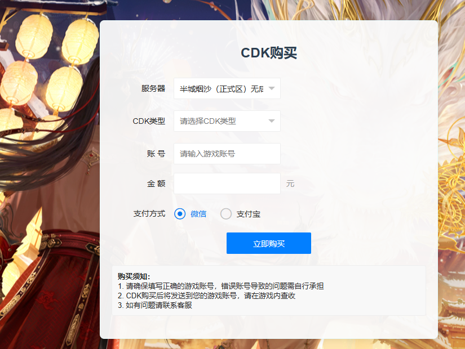Click the notice line about 错误账号 responsibility
The image size is (465, 349).
coord(220,286)
